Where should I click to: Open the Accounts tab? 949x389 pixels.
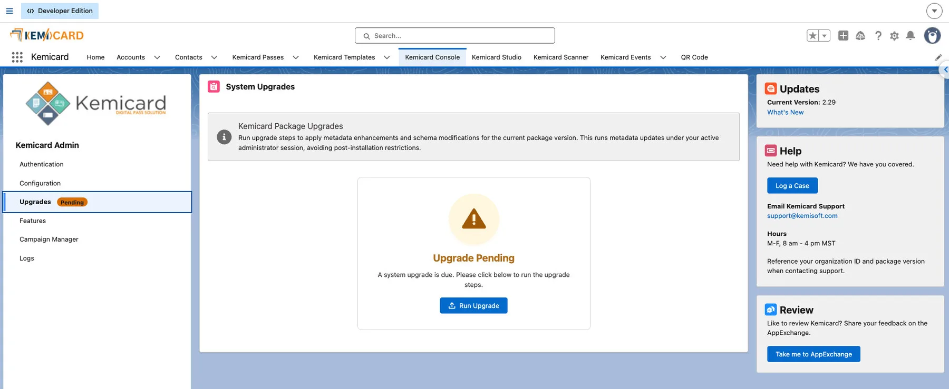131,57
